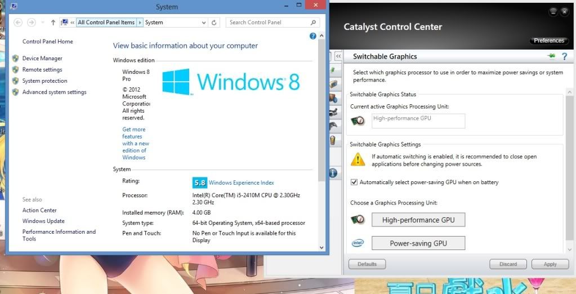Open the pinned sidebar icon in Catalyst
576x294 pixels.
point(332,70)
